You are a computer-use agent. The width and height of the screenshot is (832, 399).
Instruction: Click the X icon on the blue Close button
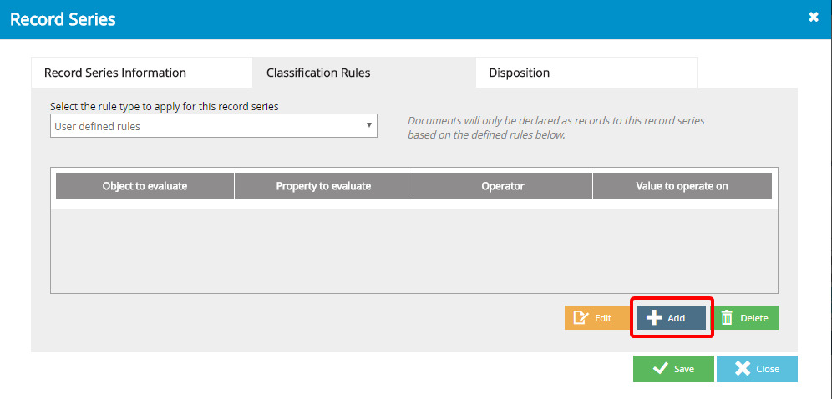tap(743, 369)
